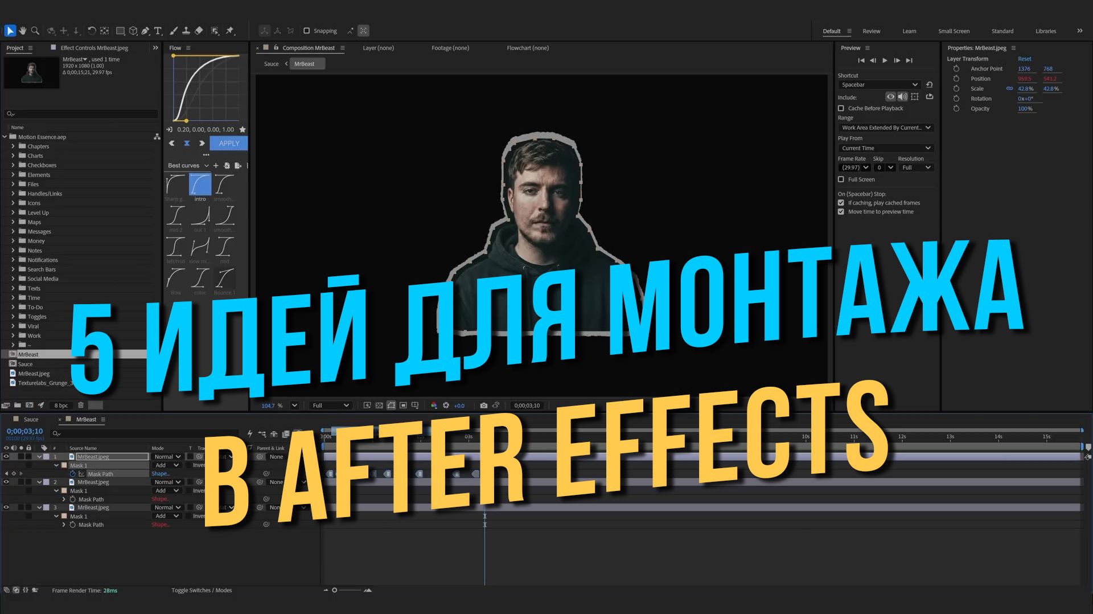
Task: Hide layer 2 MrBeast.jpeg eye toggle
Action: pyautogui.click(x=6, y=482)
